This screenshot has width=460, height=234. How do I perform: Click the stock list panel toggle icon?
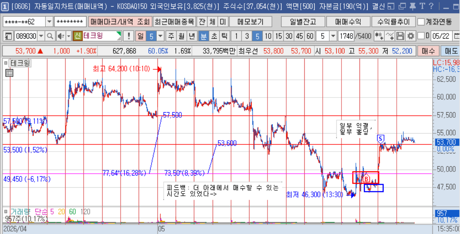point(8,36)
